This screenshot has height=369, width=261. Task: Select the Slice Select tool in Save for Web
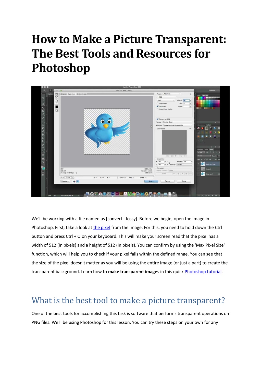point(57,97)
